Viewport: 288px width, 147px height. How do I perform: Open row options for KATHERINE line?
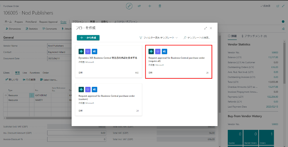32,96
